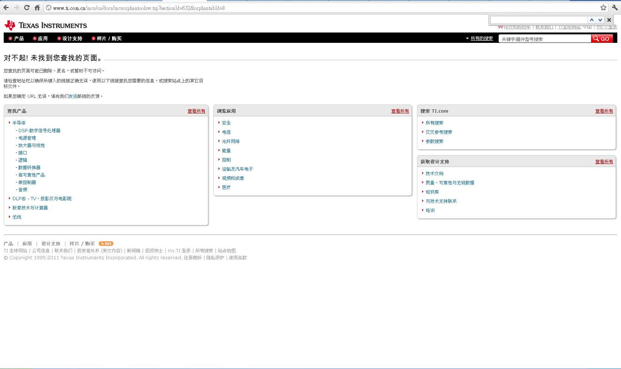Open the 高可靠性产品 link

point(31,175)
